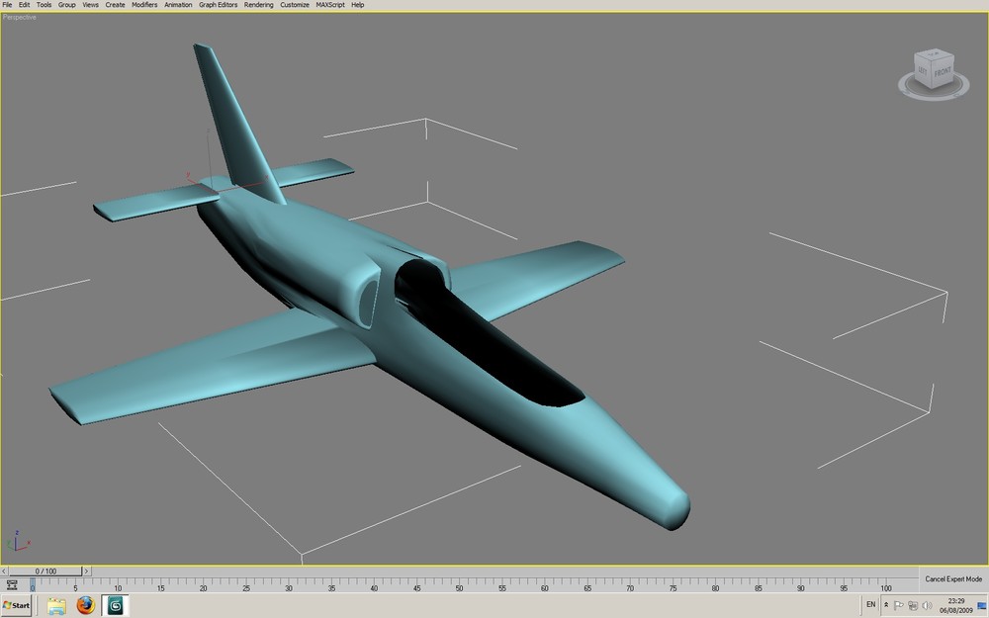Click the system clock showing 23:29
Image resolution: width=989 pixels, height=618 pixels.
[956, 605]
